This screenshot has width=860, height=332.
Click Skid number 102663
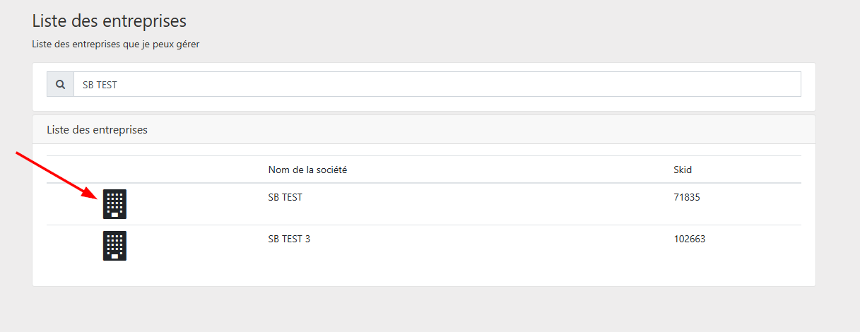(x=690, y=239)
